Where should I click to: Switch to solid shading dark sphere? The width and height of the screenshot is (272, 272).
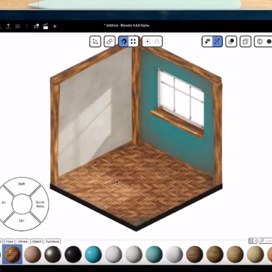click(269, 41)
